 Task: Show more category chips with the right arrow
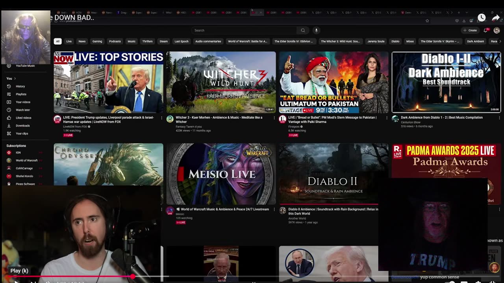[500, 41]
